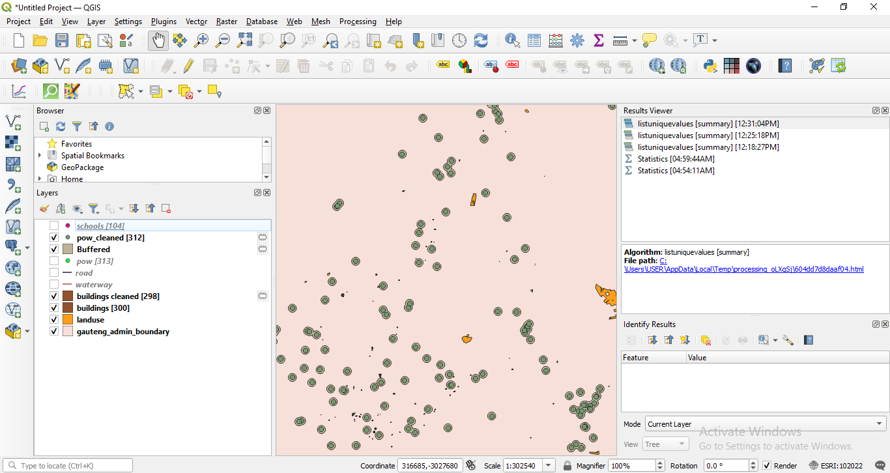The width and height of the screenshot is (890, 473).
Task: Select the Pan Map hand tool
Action: pos(158,40)
